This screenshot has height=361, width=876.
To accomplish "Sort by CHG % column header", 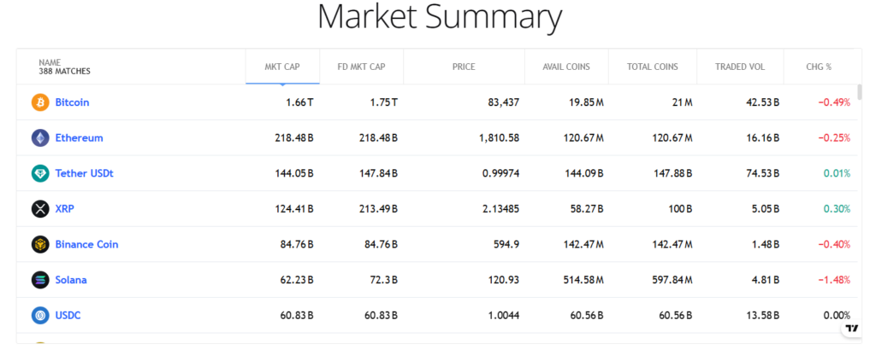I will coord(819,67).
